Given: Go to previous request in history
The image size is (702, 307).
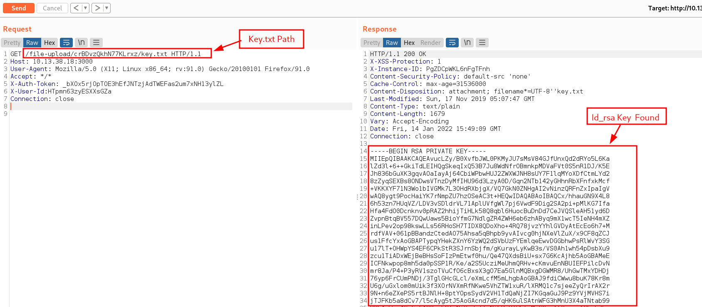Looking at the screenshot, I should click(x=76, y=8).
